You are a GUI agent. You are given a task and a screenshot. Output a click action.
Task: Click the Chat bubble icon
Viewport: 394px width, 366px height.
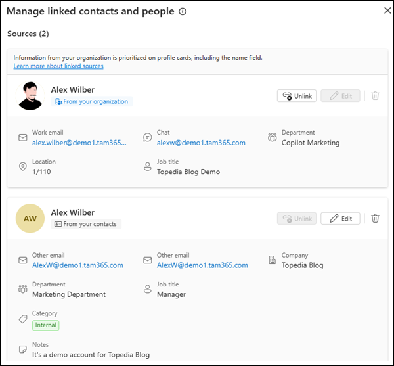tap(148, 137)
